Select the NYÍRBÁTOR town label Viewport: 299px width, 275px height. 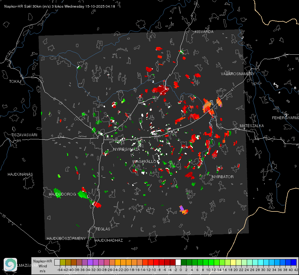tap(223, 177)
